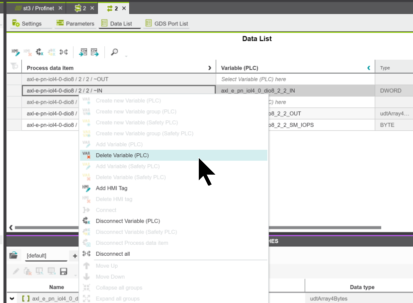Switch to the Parameters tab

pyautogui.click(x=75, y=23)
